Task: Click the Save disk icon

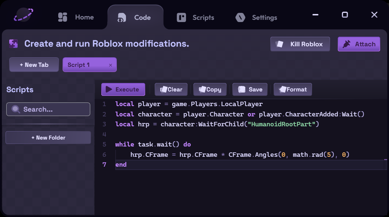Action: coord(242,89)
